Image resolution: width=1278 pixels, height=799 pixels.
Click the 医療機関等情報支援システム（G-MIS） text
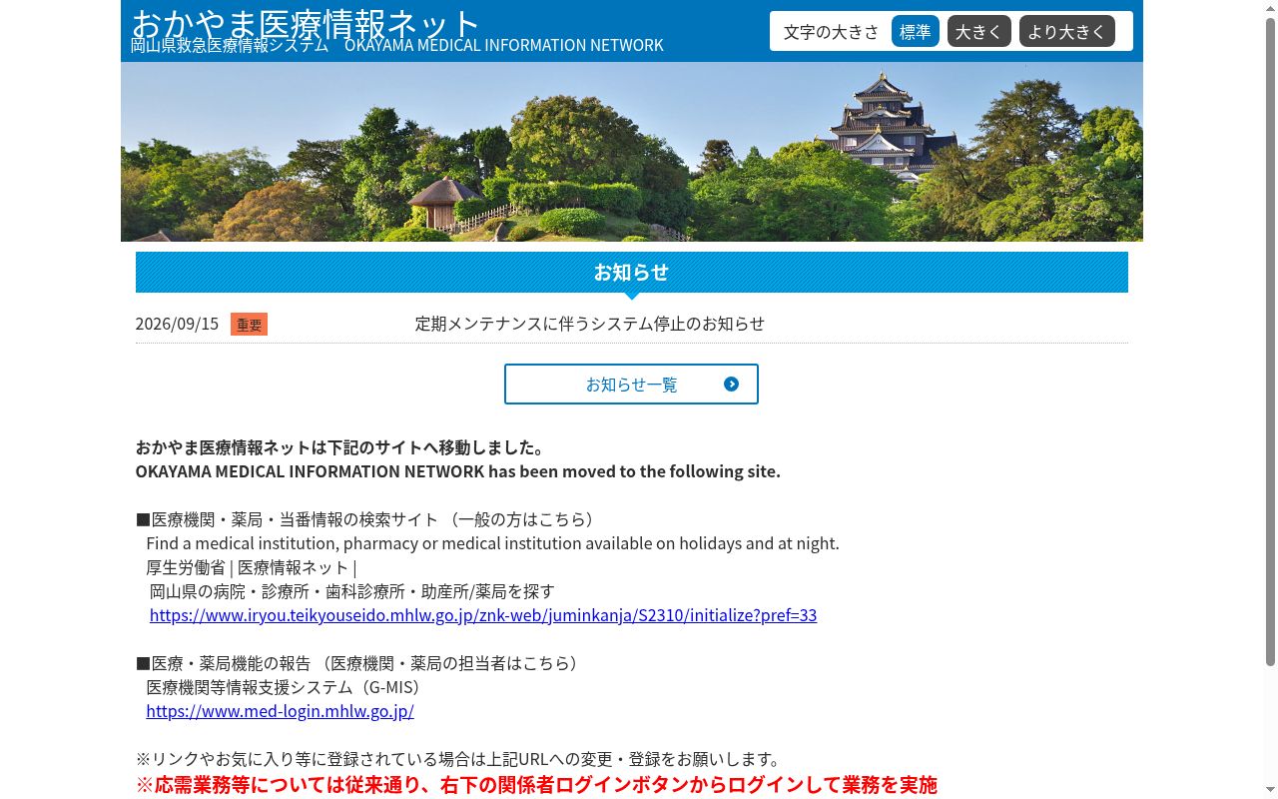tap(288, 687)
